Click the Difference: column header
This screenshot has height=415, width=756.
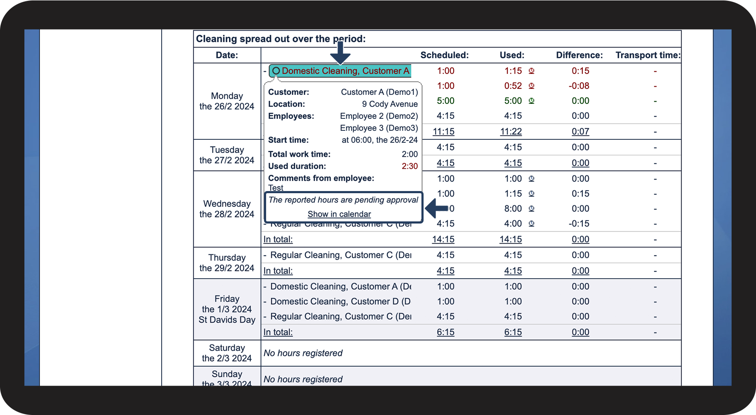[x=579, y=55]
